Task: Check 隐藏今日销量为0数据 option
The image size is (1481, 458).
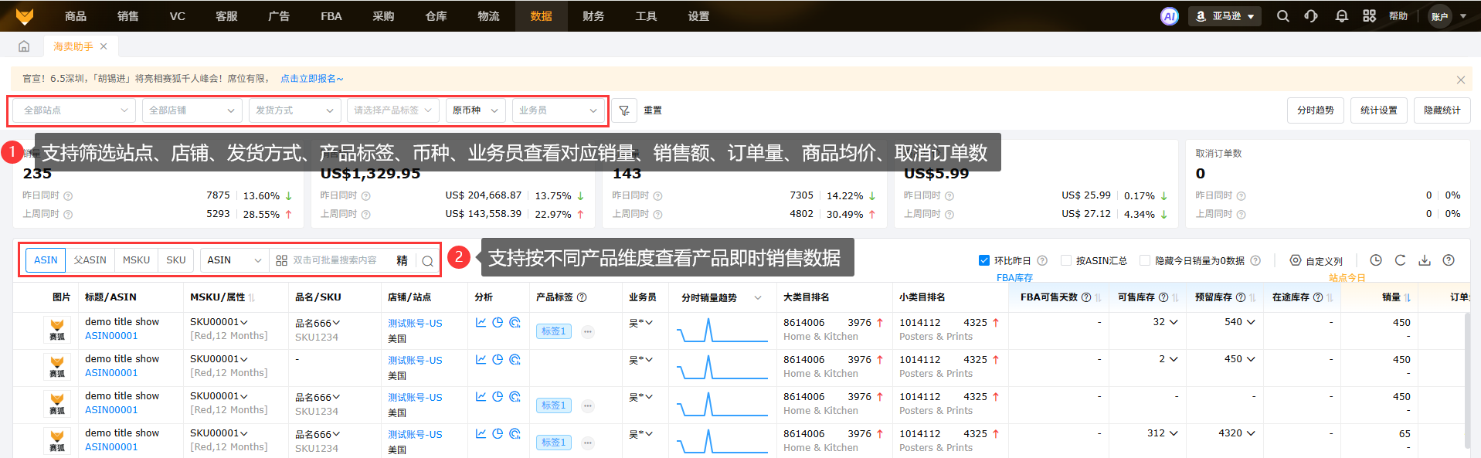Action: (x=1145, y=260)
